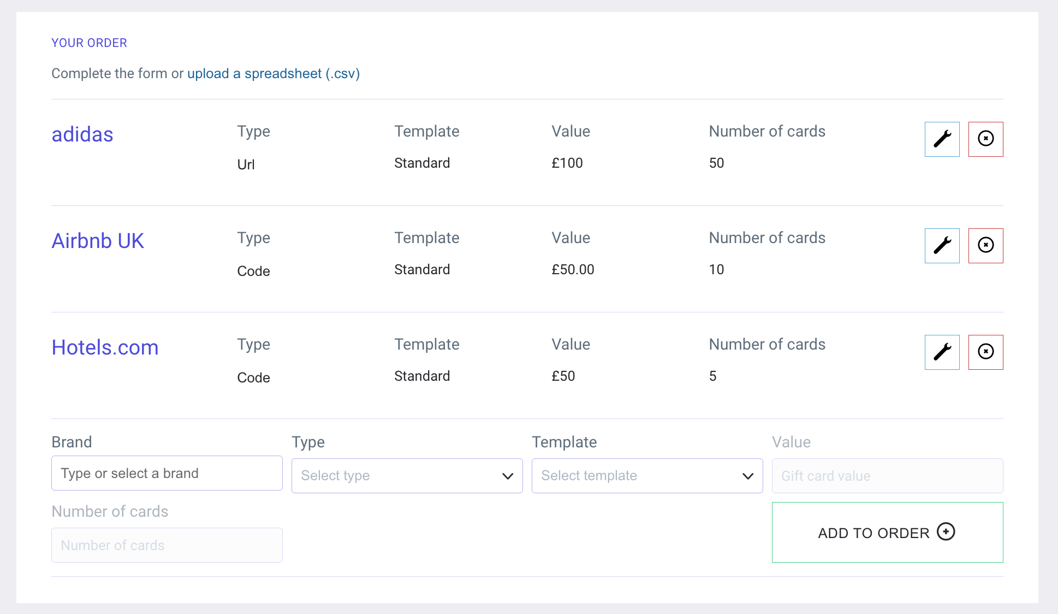Open the Select type dropdown
The width and height of the screenshot is (1058, 614).
tap(407, 476)
